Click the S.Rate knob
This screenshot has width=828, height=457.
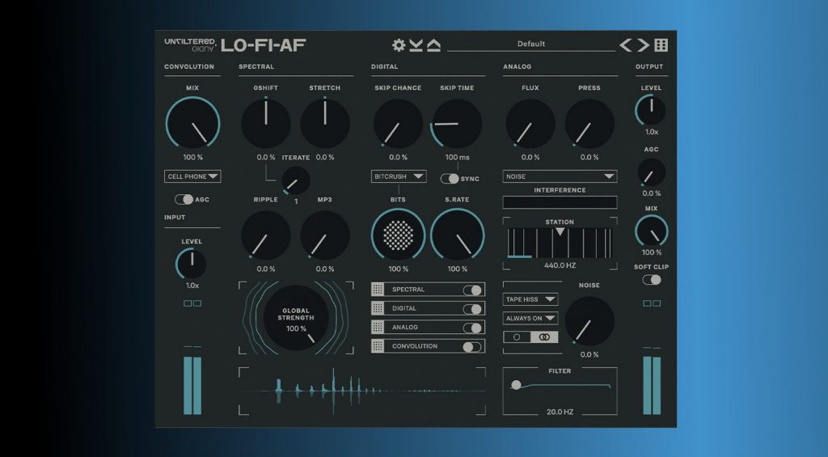point(458,235)
